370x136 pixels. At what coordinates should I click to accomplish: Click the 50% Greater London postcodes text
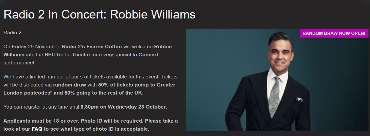point(89,89)
